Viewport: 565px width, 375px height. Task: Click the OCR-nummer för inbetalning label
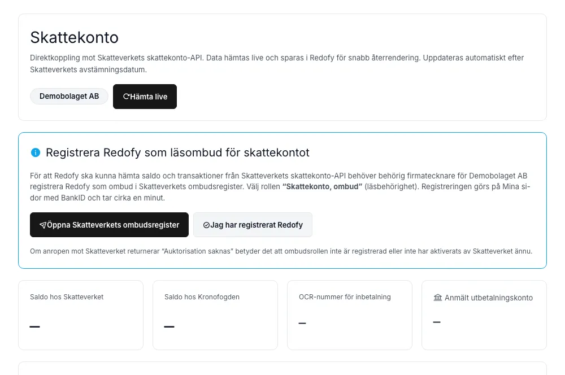click(345, 297)
